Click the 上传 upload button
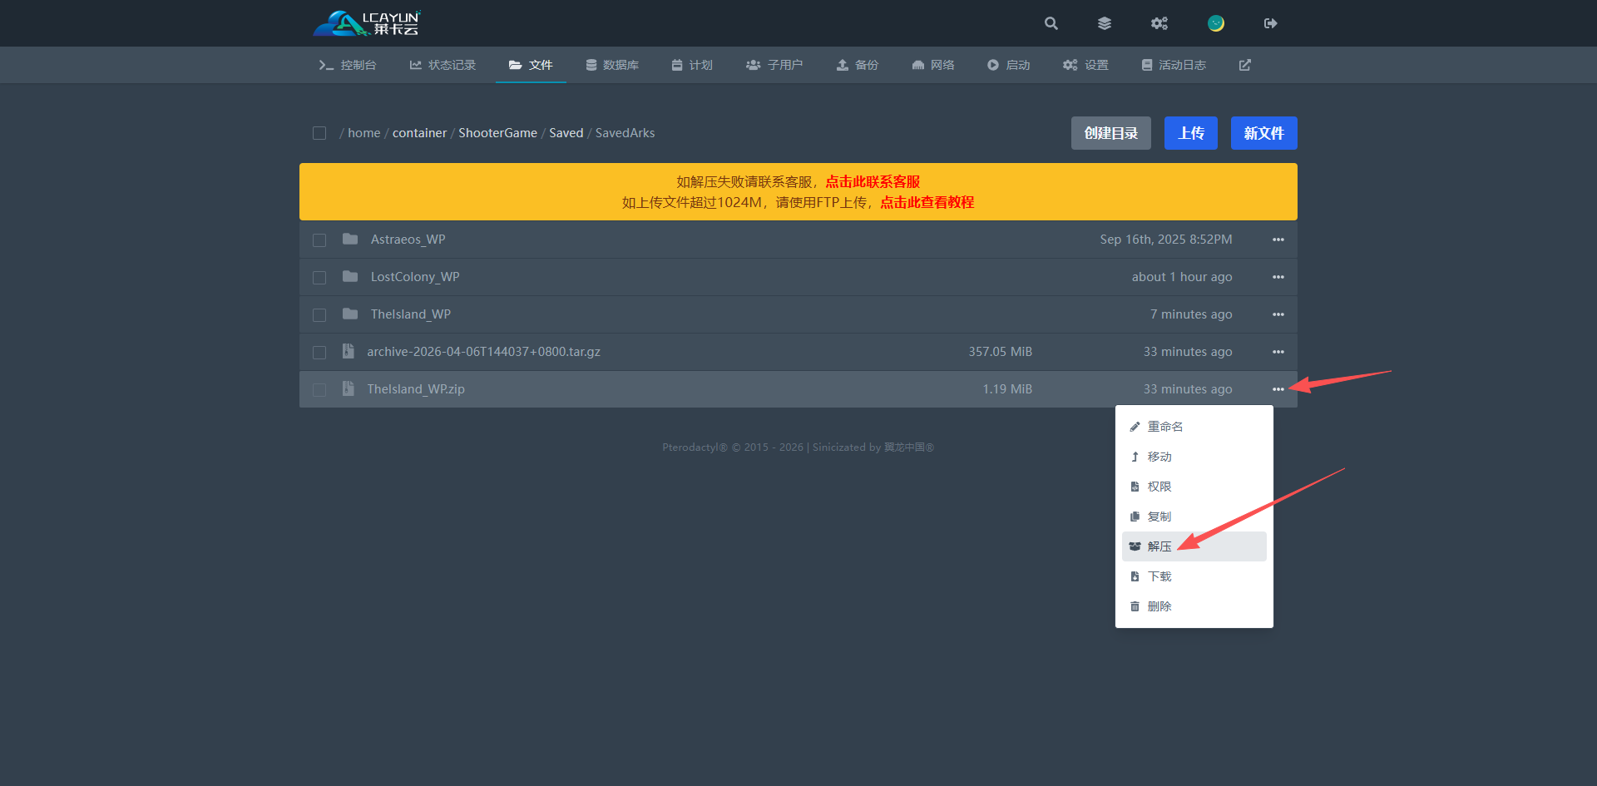1597x786 pixels. 1190,133
